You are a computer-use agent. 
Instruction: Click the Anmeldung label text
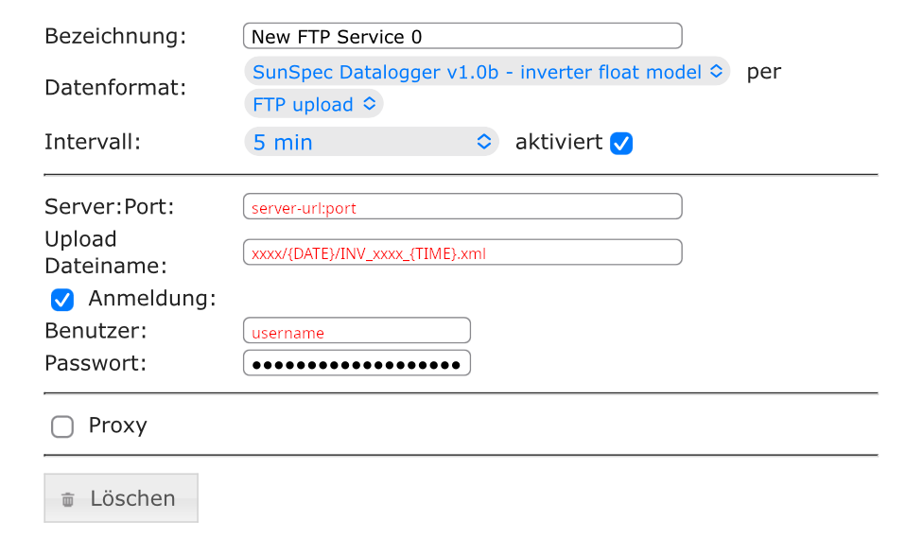pyautogui.click(x=152, y=299)
